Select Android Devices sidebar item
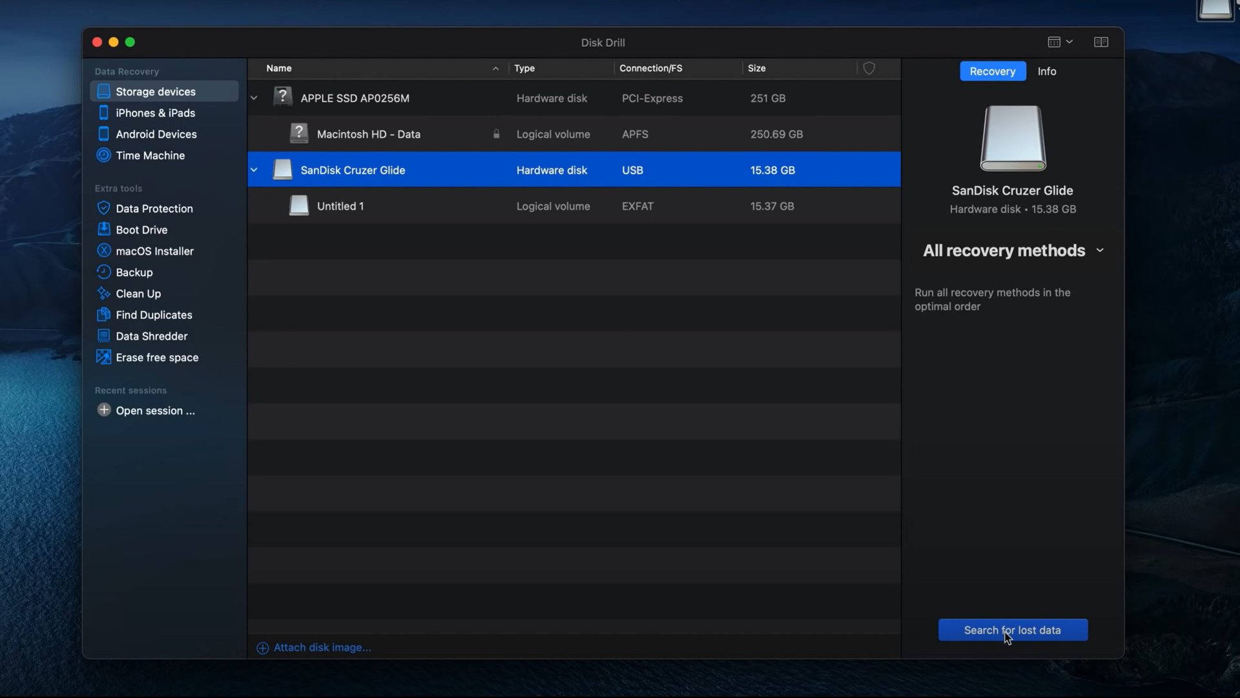Viewport: 1240px width, 698px height. pos(157,134)
